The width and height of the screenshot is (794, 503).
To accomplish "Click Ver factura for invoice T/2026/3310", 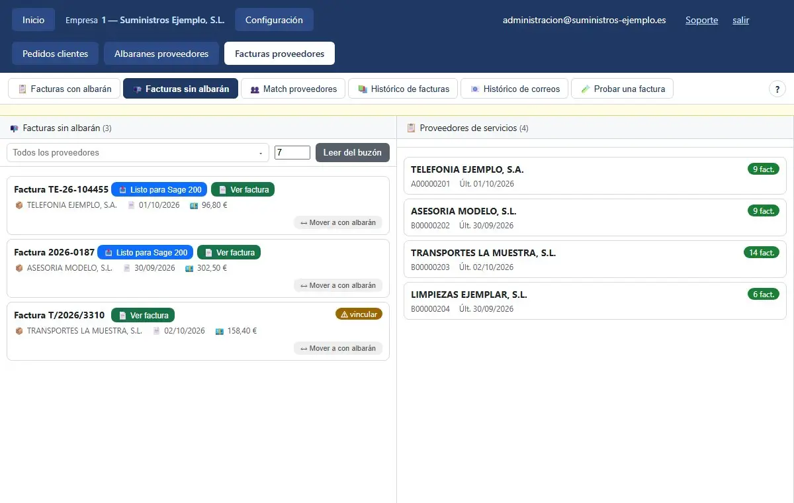I will [143, 315].
